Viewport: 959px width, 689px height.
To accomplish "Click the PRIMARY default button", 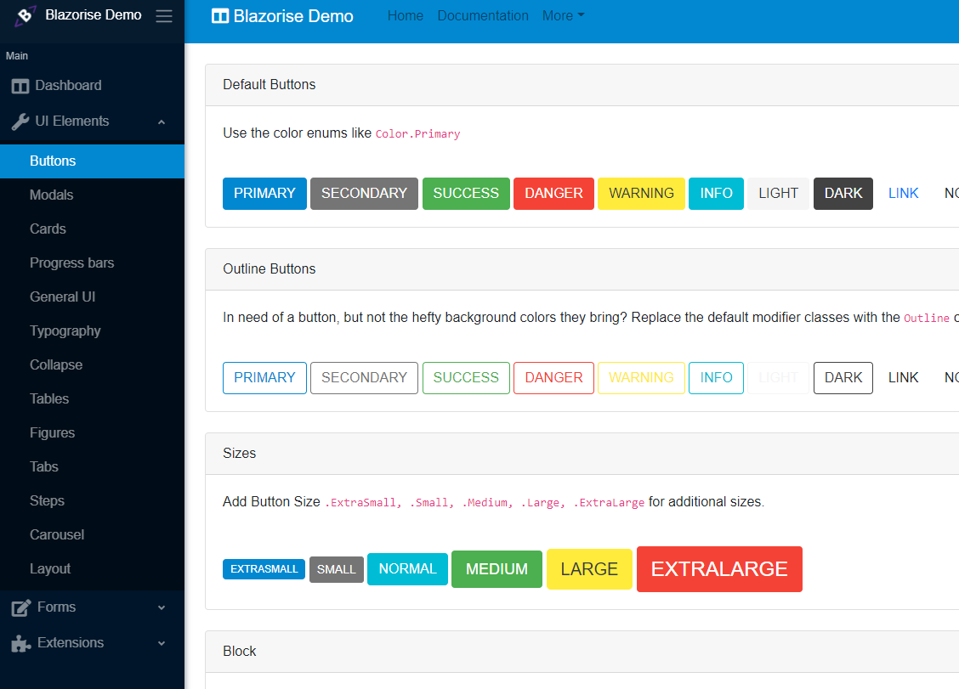I will click(x=264, y=194).
